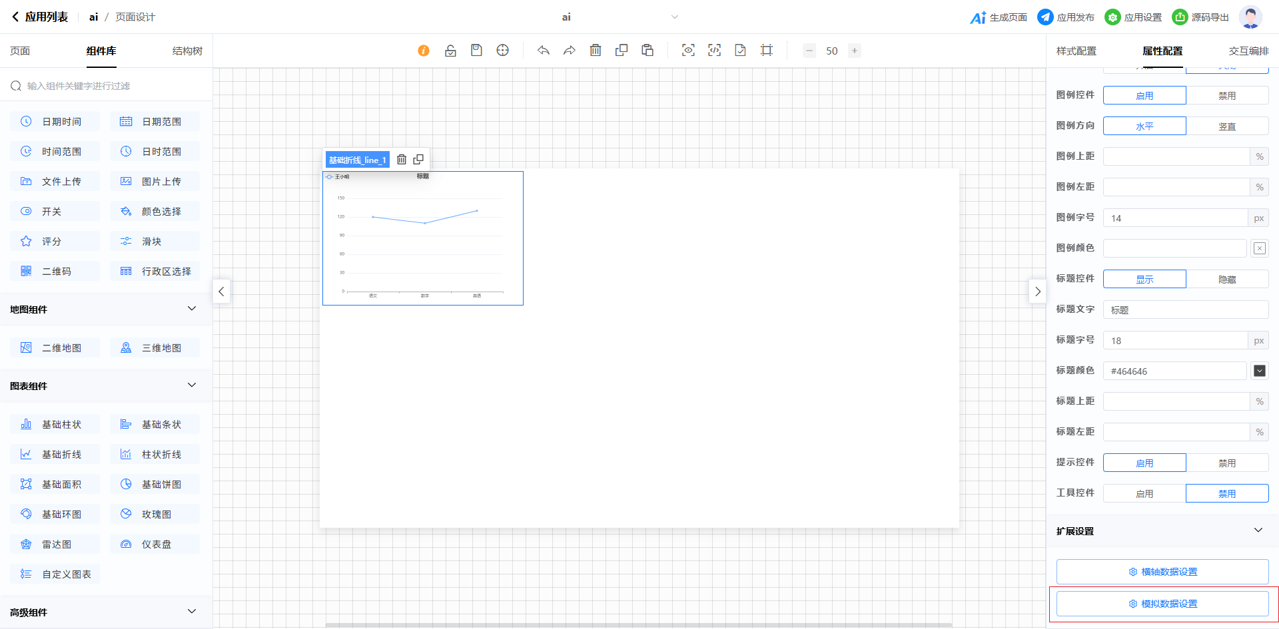The image size is (1279, 629).
Task: Open the 结构树 tab
Action: 187,51
